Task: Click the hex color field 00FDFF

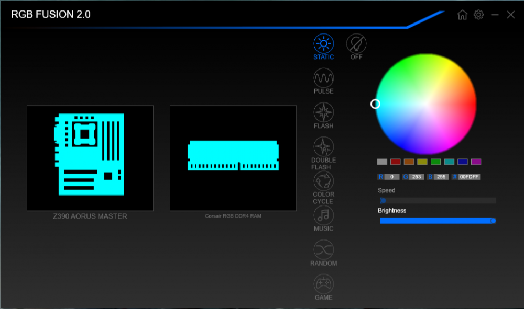Action: (x=469, y=177)
